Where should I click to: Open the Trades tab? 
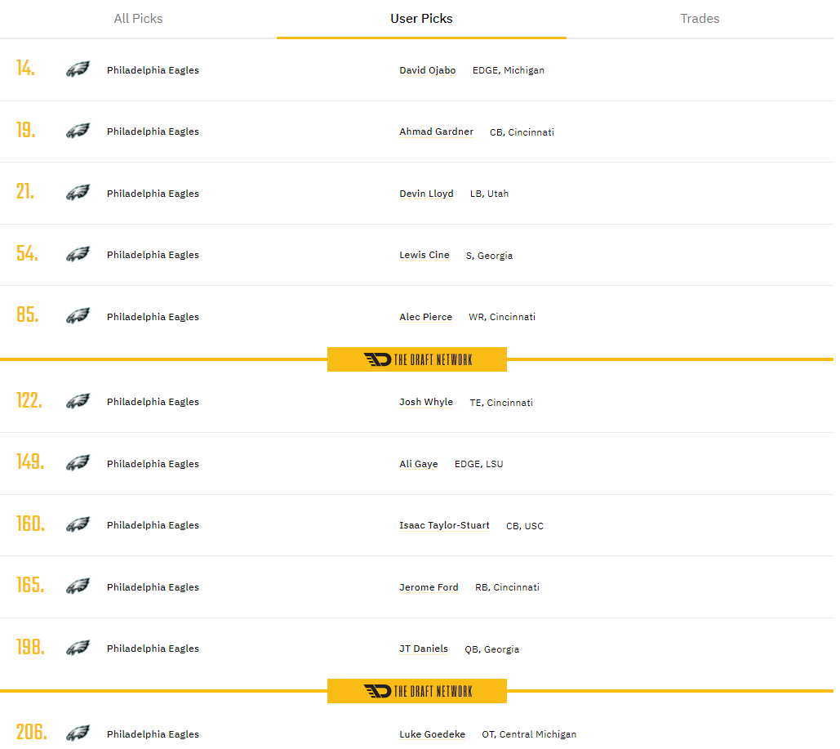700,19
